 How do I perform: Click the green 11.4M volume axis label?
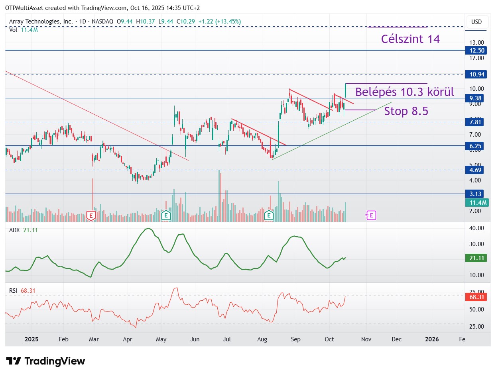pyautogui.click(x=477, y=203)
